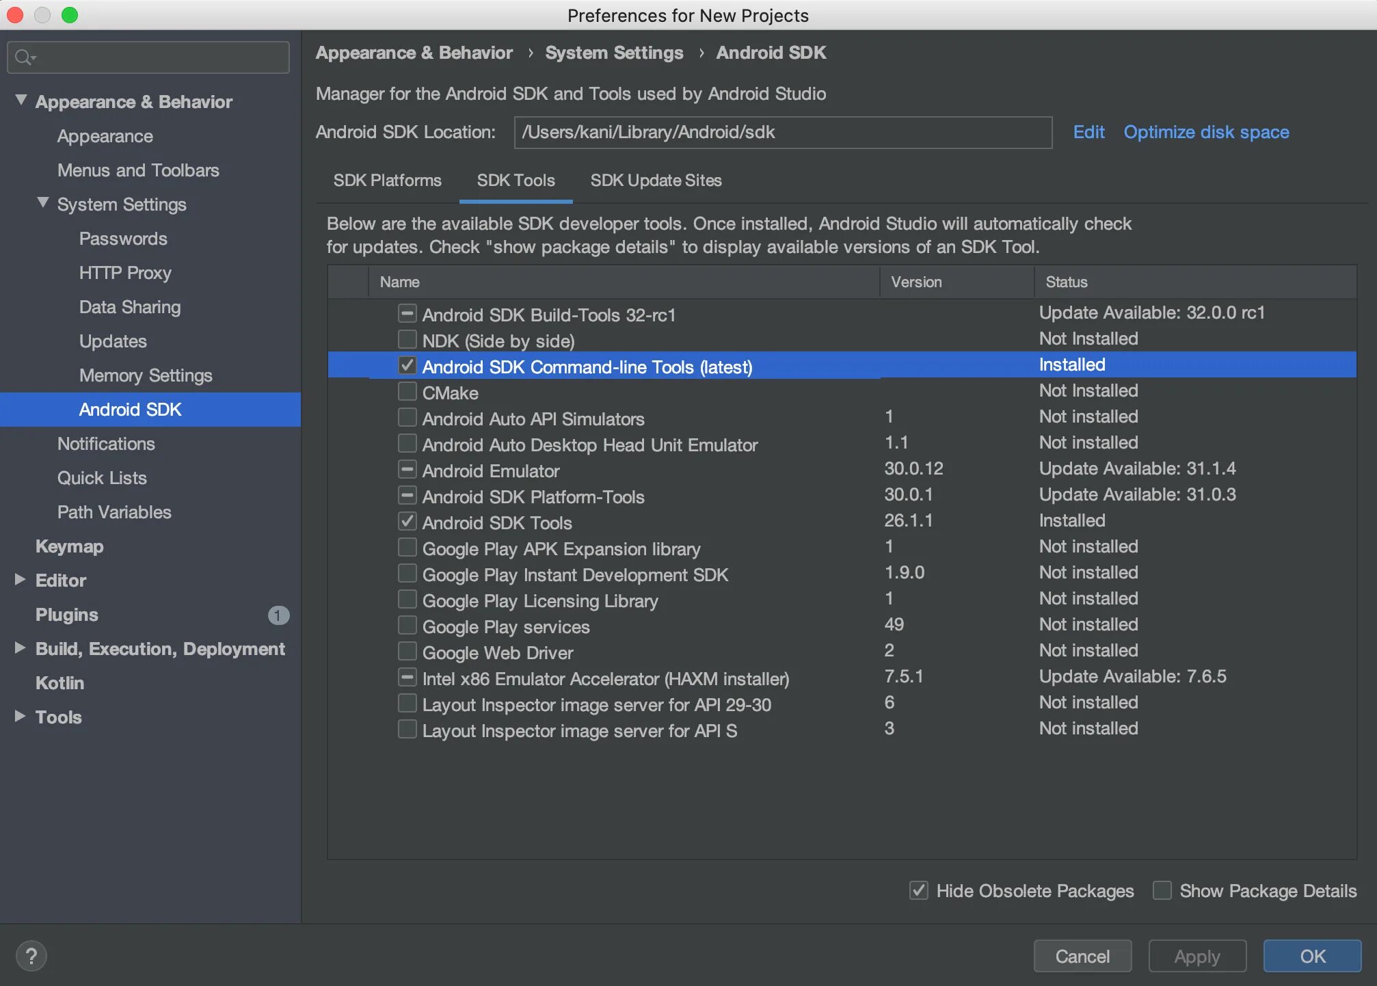
Task: Click the search magnifier icon in preferences
Action: [25, 57]
